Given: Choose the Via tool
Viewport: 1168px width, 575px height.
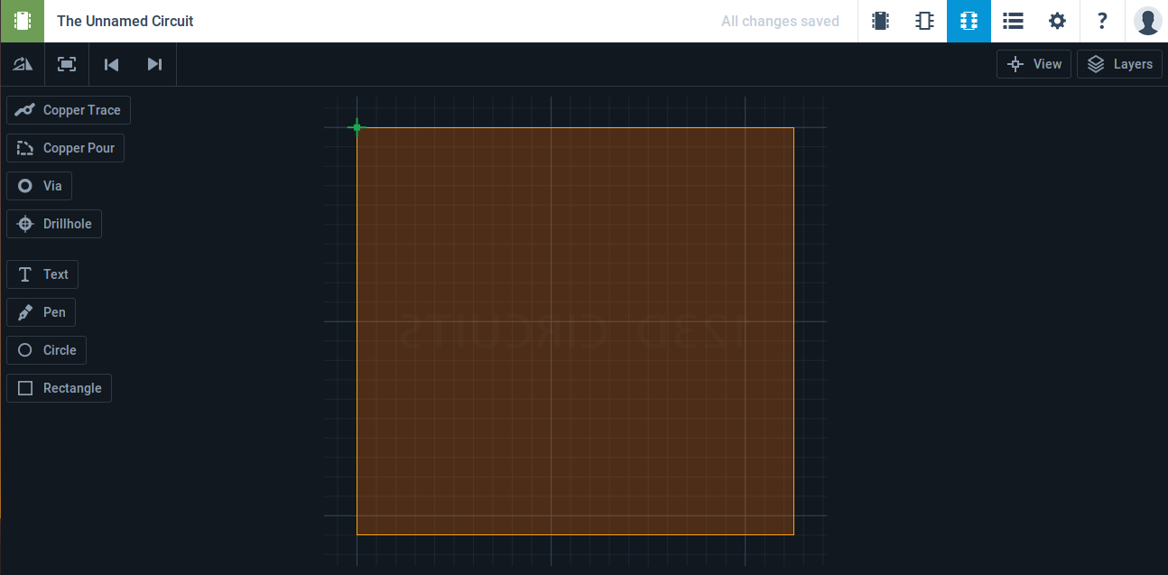Looking at the screenshot, I should coord(40,186).
